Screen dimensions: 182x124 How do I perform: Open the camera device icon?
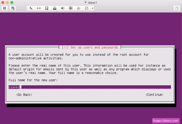[71, 8]
